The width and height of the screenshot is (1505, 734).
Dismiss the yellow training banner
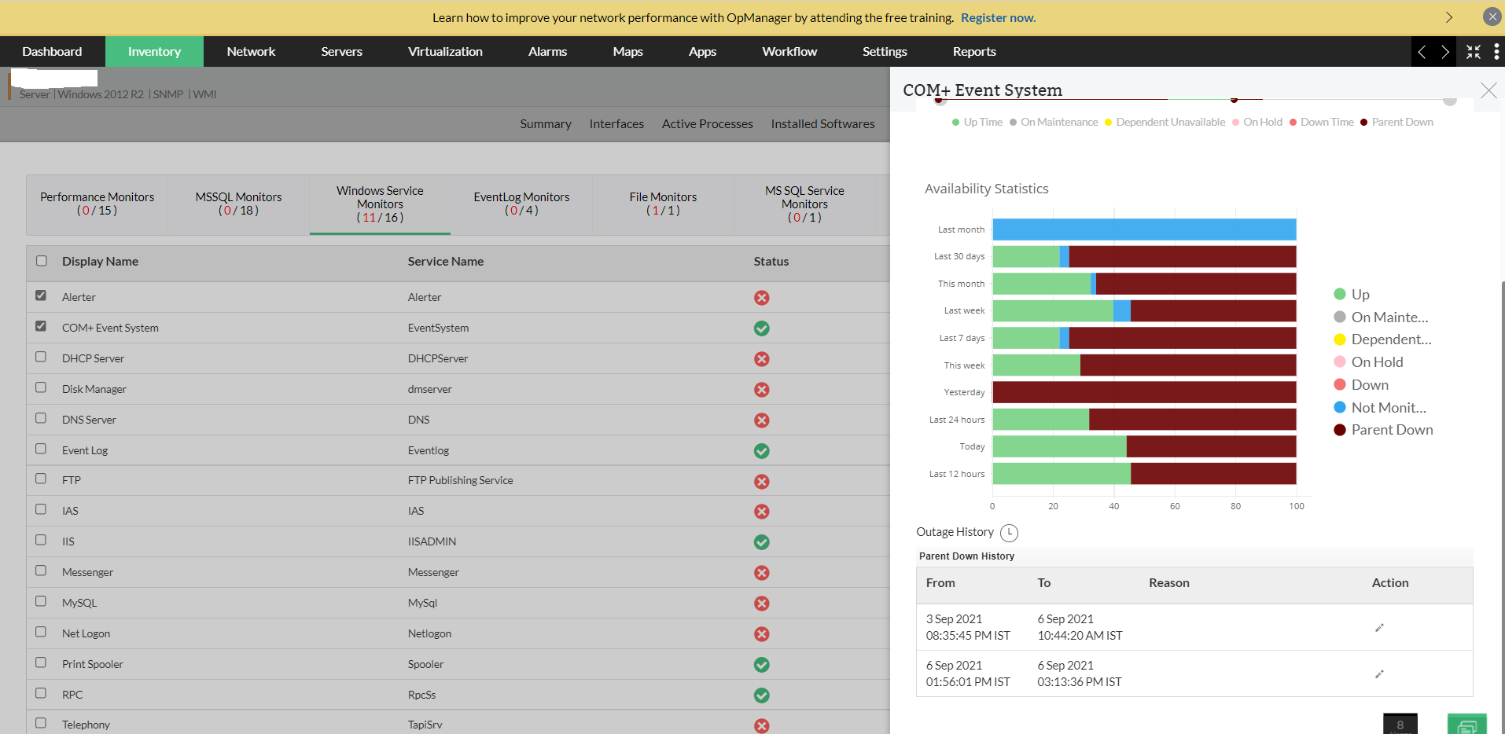click(1492, 17)
